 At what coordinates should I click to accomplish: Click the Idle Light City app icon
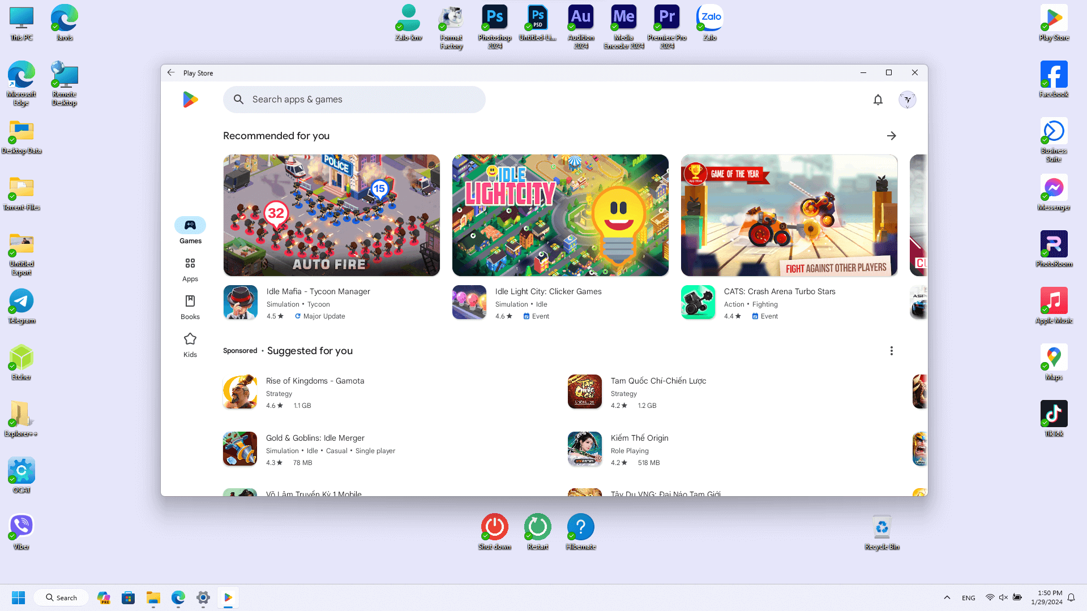click(x=469, y=302)
